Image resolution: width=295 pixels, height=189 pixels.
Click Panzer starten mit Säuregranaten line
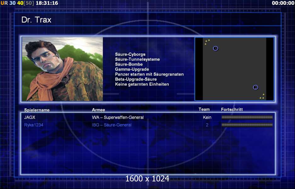(x=149, y=74)
